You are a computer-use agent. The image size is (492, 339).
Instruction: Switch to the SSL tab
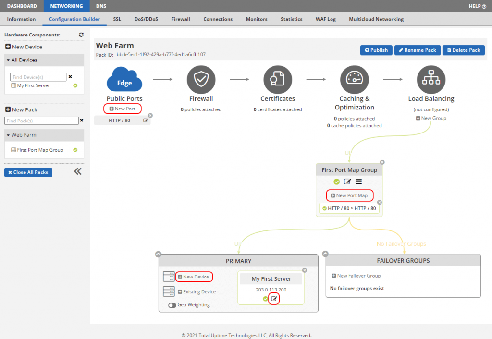[x=117, y=19]
